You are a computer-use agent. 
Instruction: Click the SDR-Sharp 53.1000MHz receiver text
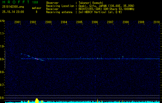click(x=116, y=9)
